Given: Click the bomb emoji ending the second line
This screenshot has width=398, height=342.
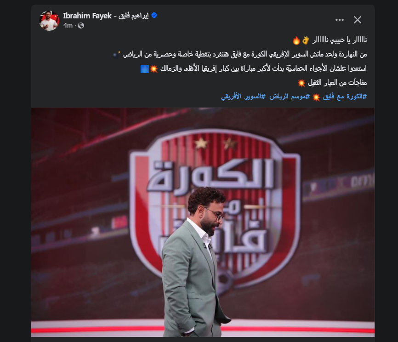Looking at the screenshot, I should 117,54.
